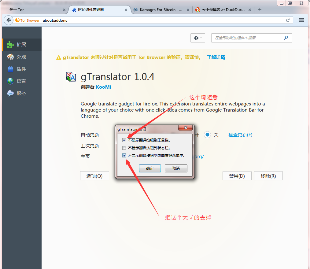The height and width of the screenshot is (269, 310).
Task: Open the 插件 category in sidebar
Action: click(22, 69)
